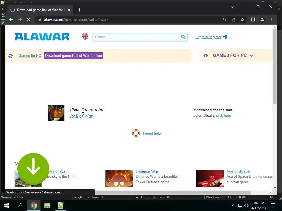Screen dimensions: 282x211
Task: Open Games for PC breadcrumb
Action: click(30, 55)
